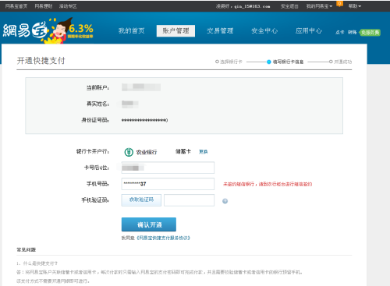
Task: Click the 农业银行 bank name text
Action: pos(147,152)
